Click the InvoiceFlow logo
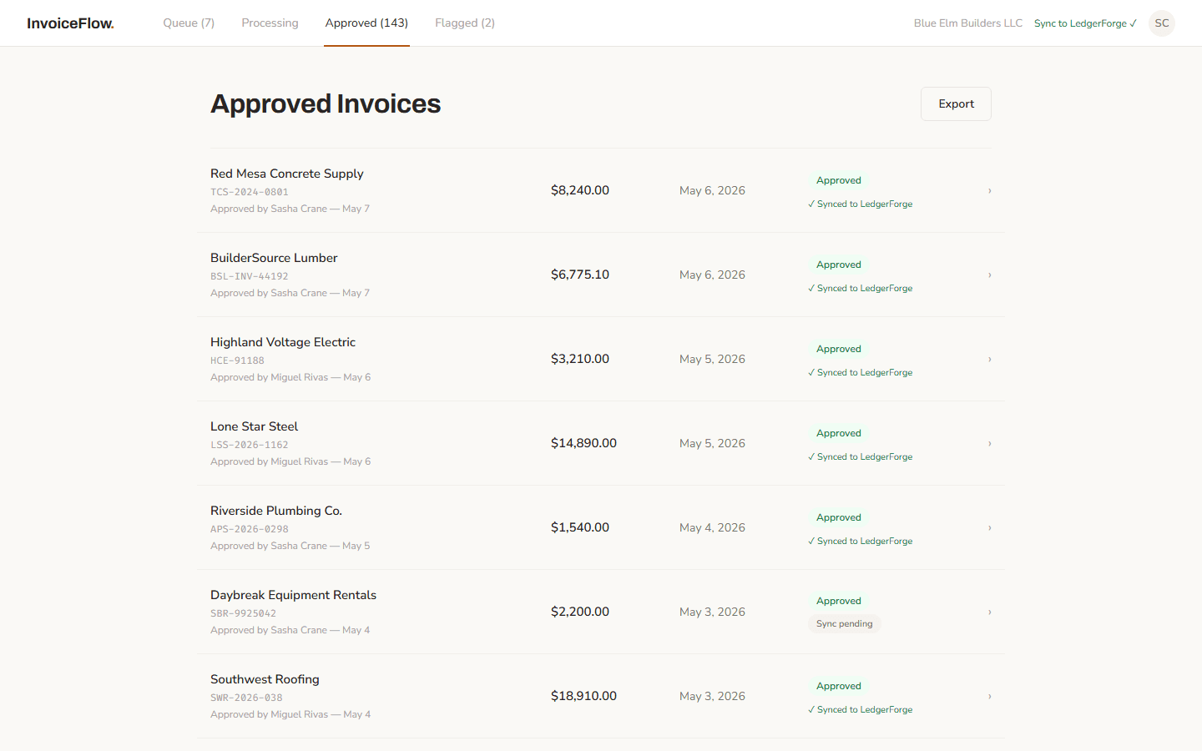 click(x=70, y=23)
